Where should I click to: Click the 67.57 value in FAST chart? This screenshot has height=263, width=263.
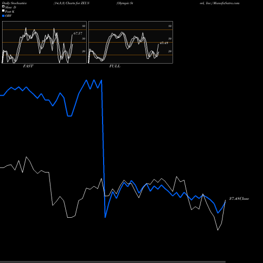point(78,33)
